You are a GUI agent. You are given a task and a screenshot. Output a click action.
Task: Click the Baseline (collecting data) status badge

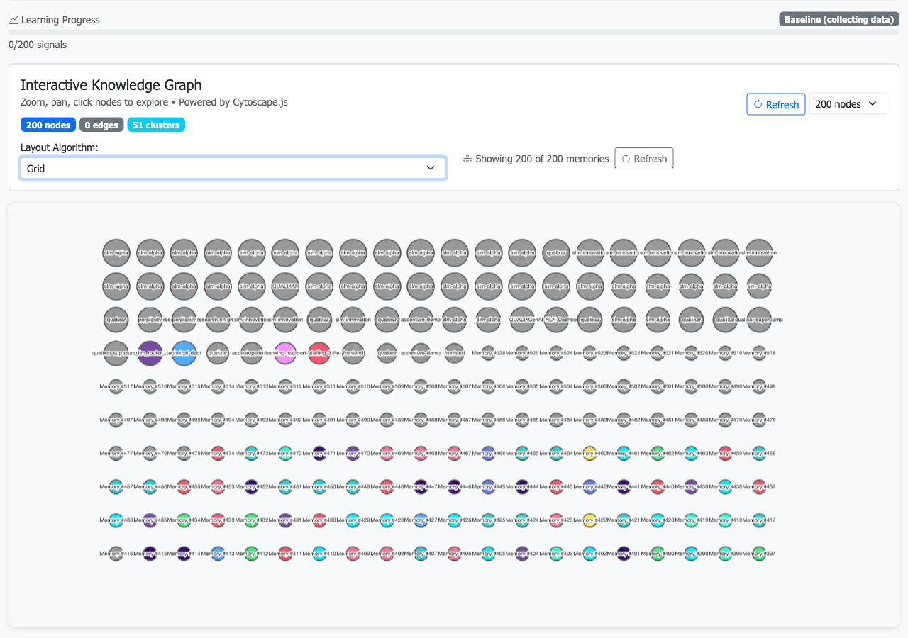point(839,20)
